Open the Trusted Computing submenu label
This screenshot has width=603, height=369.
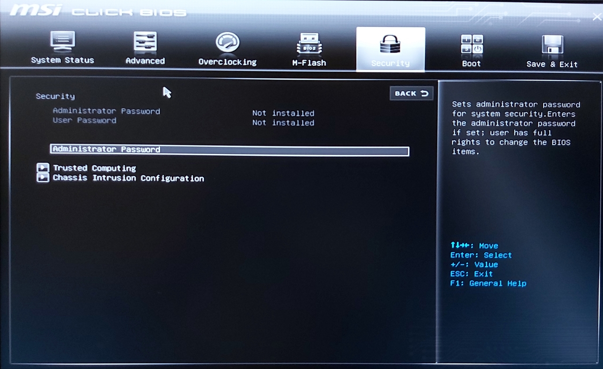pos(94,168)
